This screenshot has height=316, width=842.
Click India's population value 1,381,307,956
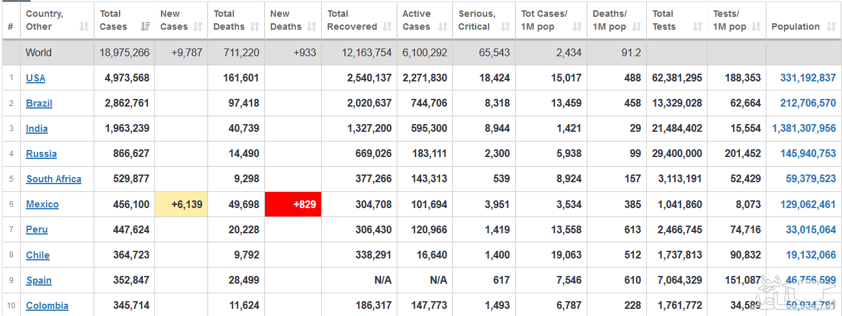pos(803,129)
